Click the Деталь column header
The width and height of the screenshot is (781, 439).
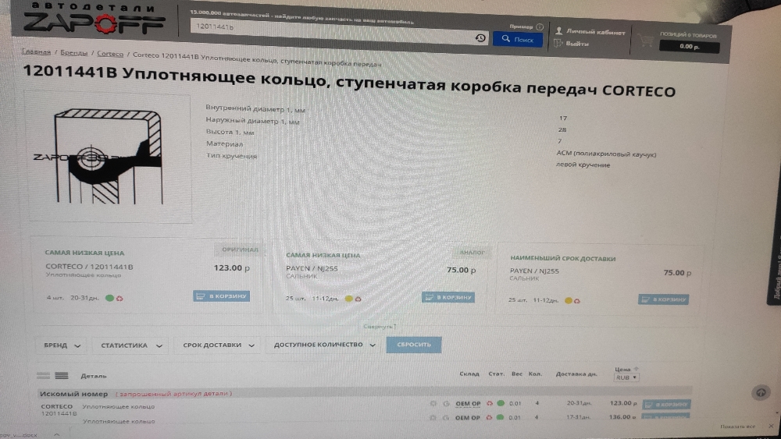pos(93,377)
